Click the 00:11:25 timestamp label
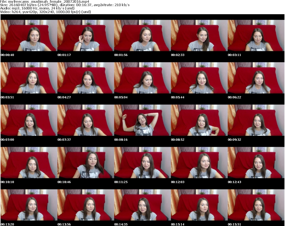285x226 pixels. [121, 182]
